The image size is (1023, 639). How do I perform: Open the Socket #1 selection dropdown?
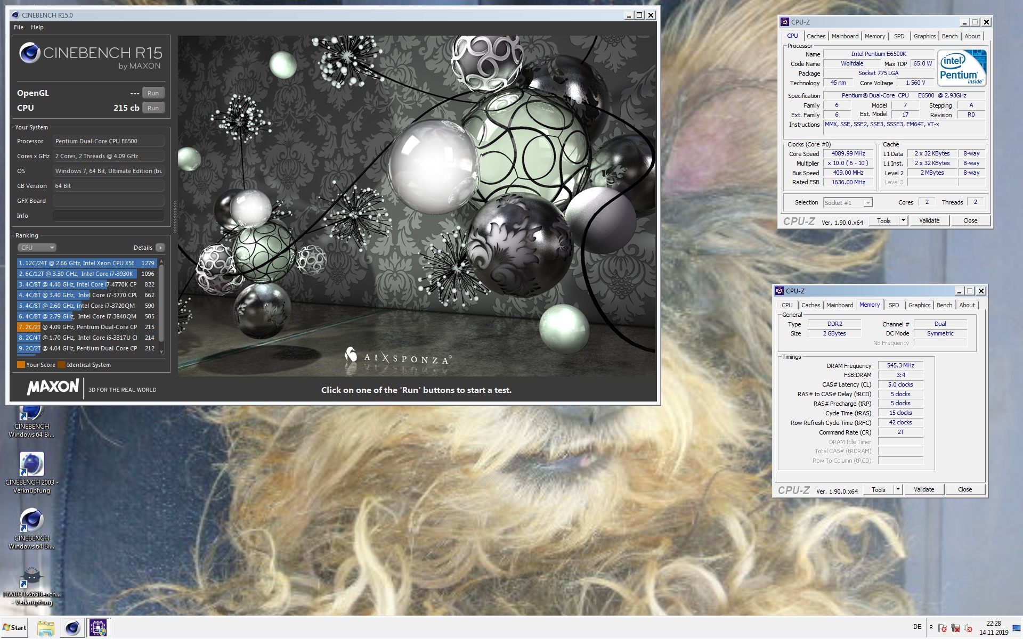click(848, 203)
